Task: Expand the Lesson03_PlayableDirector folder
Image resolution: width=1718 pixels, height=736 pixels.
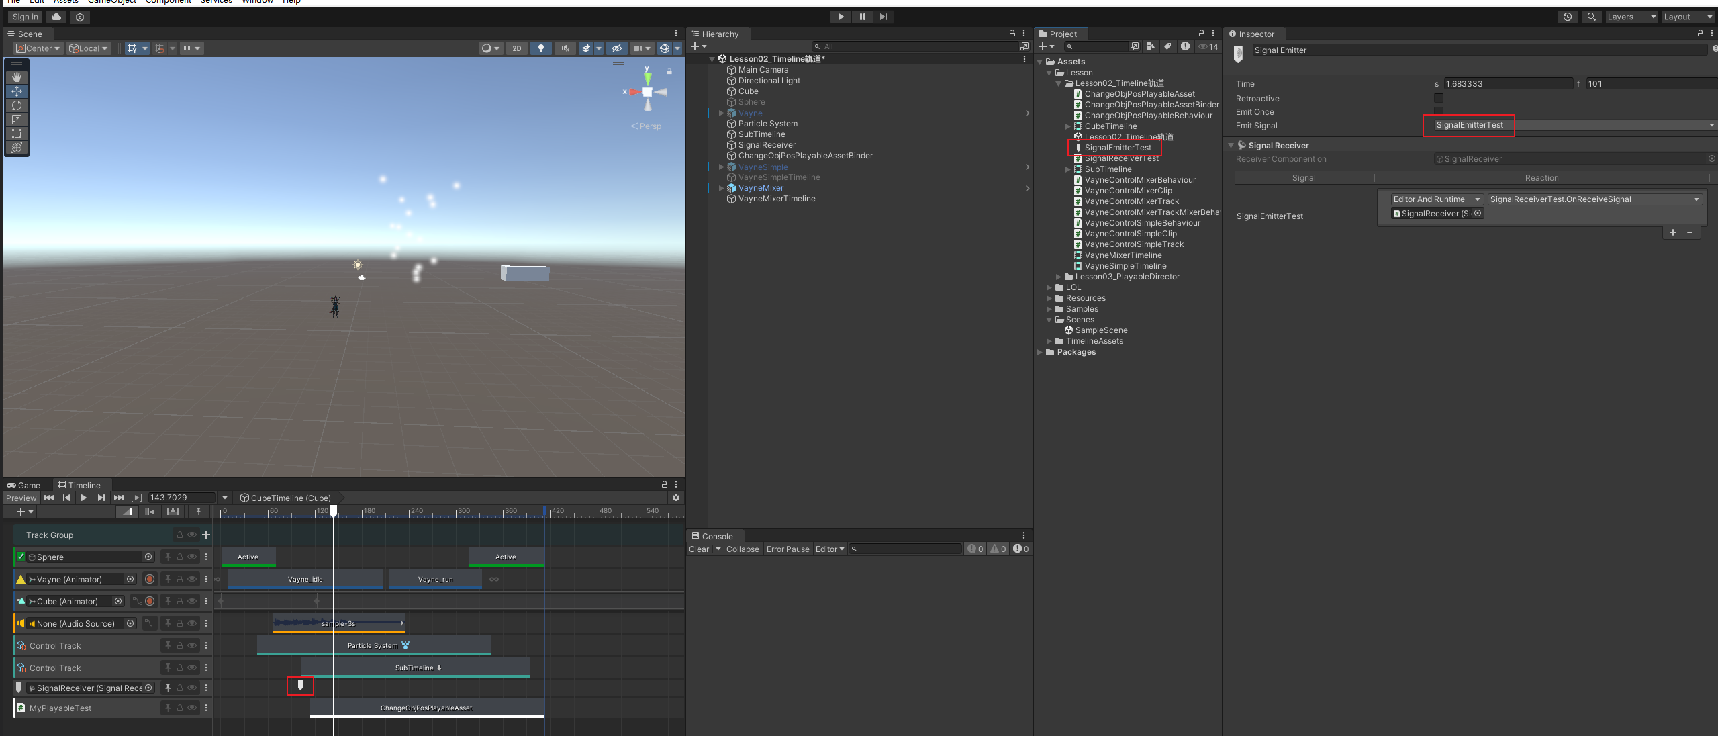Action: [1059, 277]
